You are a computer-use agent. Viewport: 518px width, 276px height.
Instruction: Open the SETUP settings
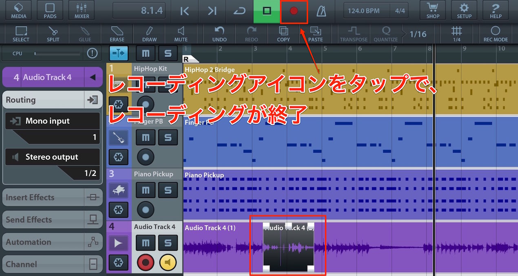click(464, 11)
